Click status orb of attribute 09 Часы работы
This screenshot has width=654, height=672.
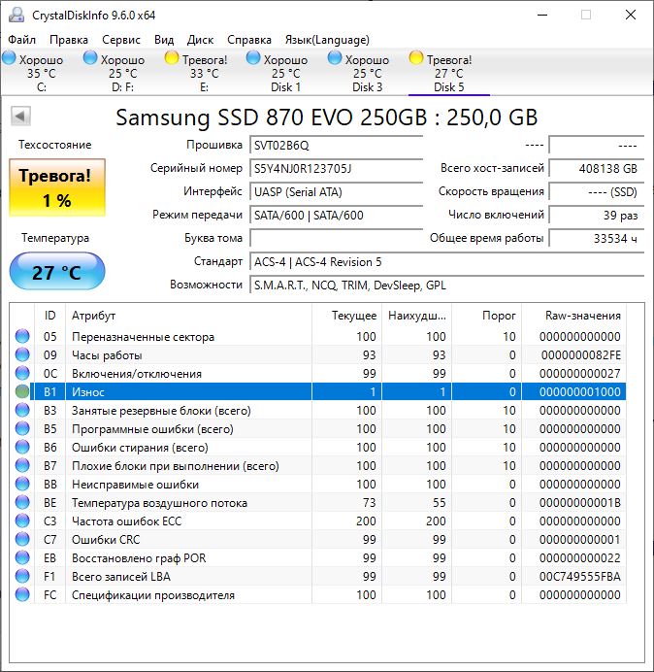pyautogui.click(x=22, y=354)
